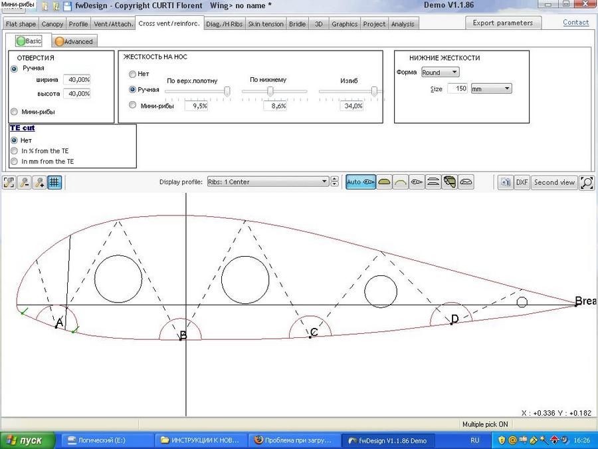Click the ширина 40,00% input field
598x449 pixels.
[77, 79]
